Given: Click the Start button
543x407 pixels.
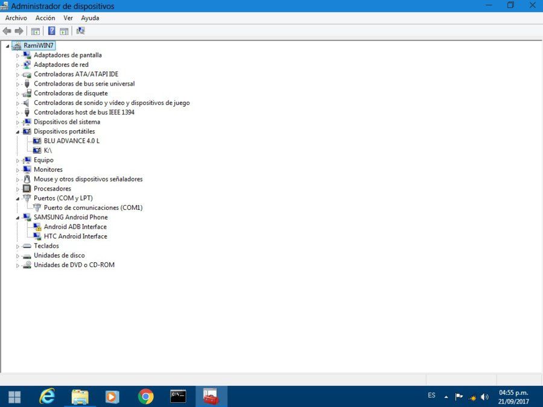Looking at the screenshot, I should click(x=14, y=397).
